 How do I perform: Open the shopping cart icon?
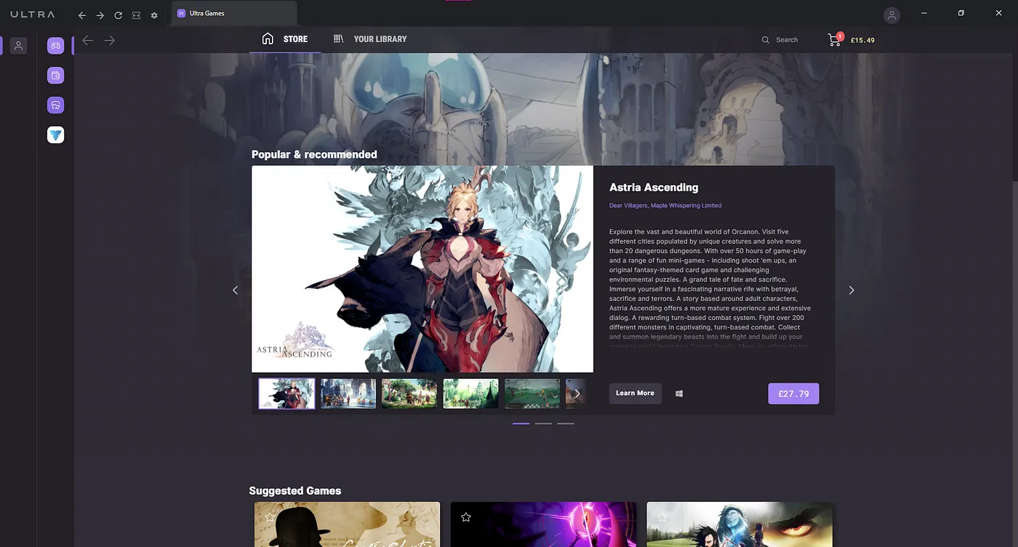point(834,40)
